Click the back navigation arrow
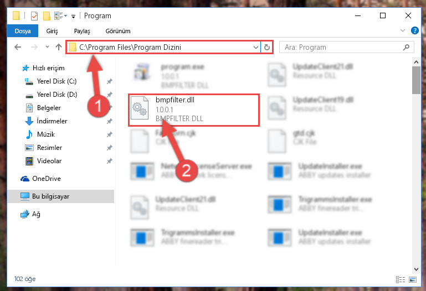The width and height of the screenshot is (426, 291). pos(18,47)
